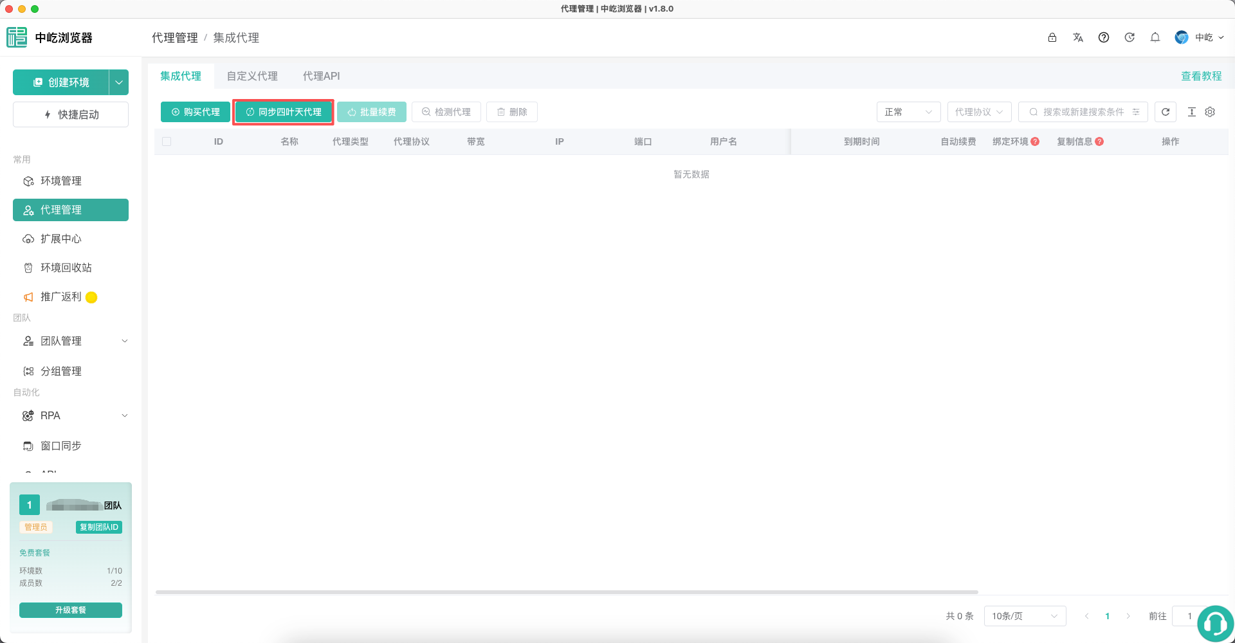Click the 升级套餐 button

[71, 610]
